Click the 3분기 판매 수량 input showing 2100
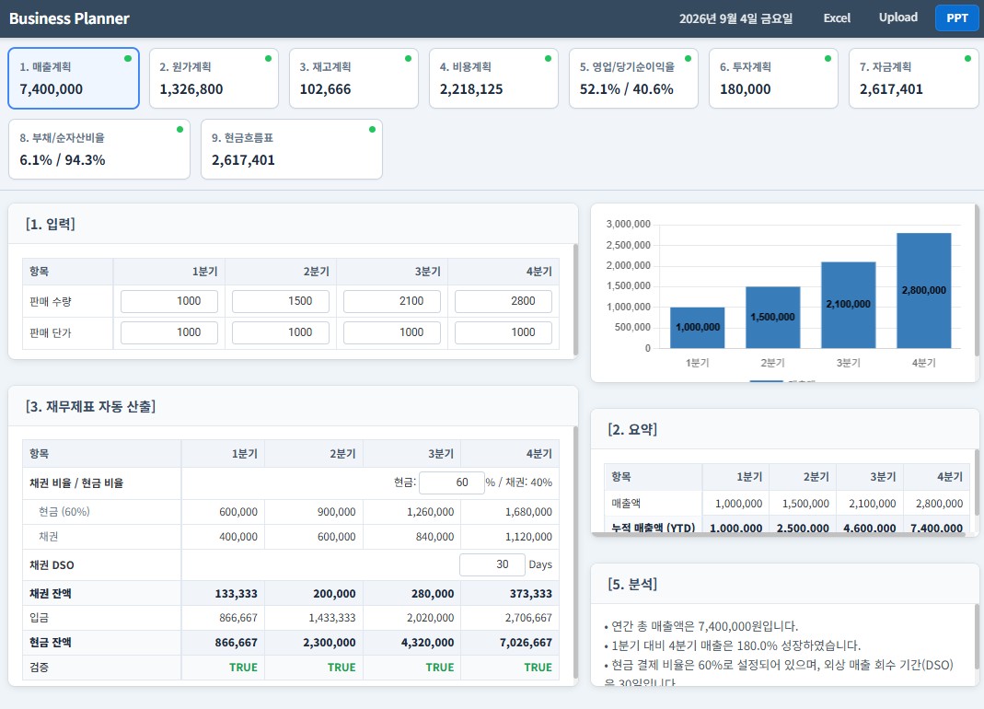Image resolution: width=984 pixels, height=709 pixels. pyautogui.click(x=391, y=301)
